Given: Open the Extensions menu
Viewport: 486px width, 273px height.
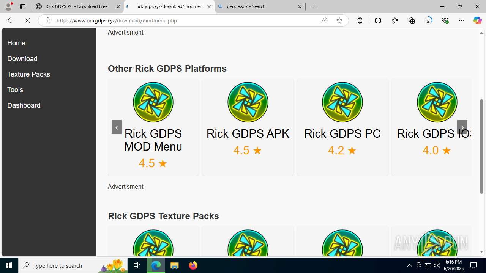Looking at the screenshot, I should click(360, 20).
